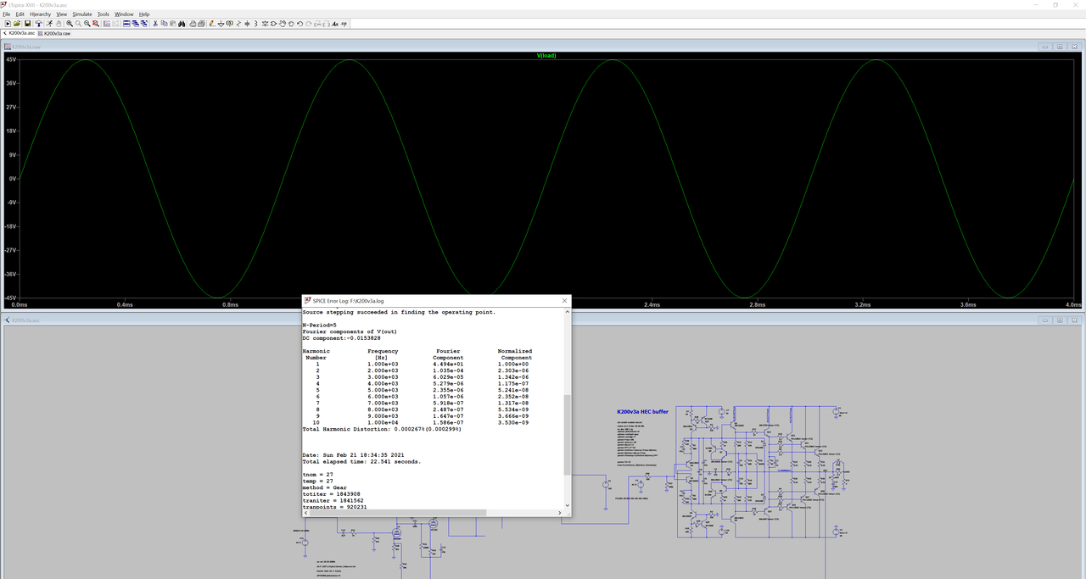Click the Tile Windows Horizontally icon
This screenshot has height=579, width=1086.
point(126,23)
